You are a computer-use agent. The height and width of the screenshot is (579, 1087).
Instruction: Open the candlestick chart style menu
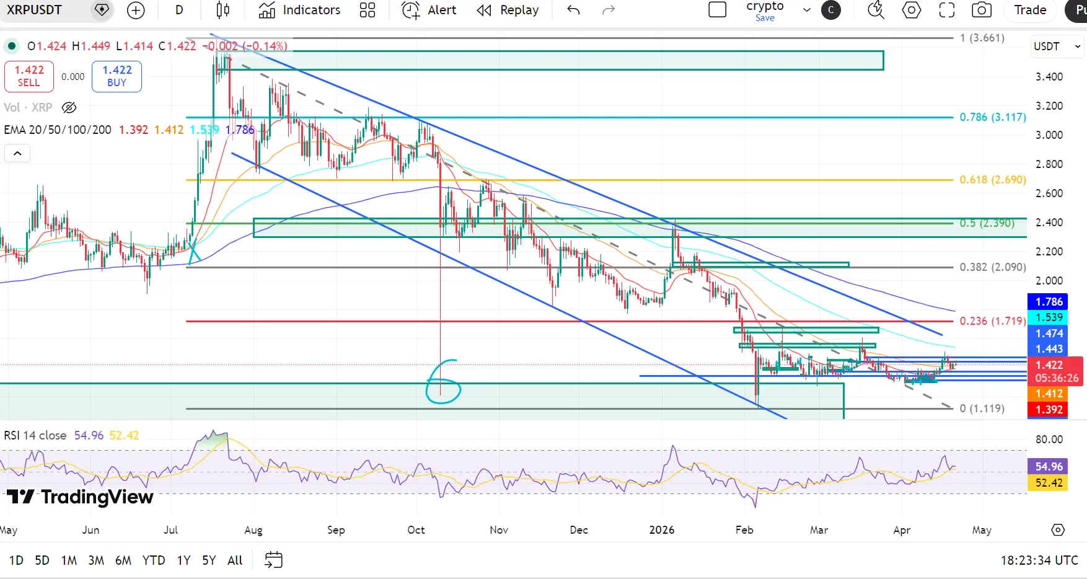pos(223,10)
